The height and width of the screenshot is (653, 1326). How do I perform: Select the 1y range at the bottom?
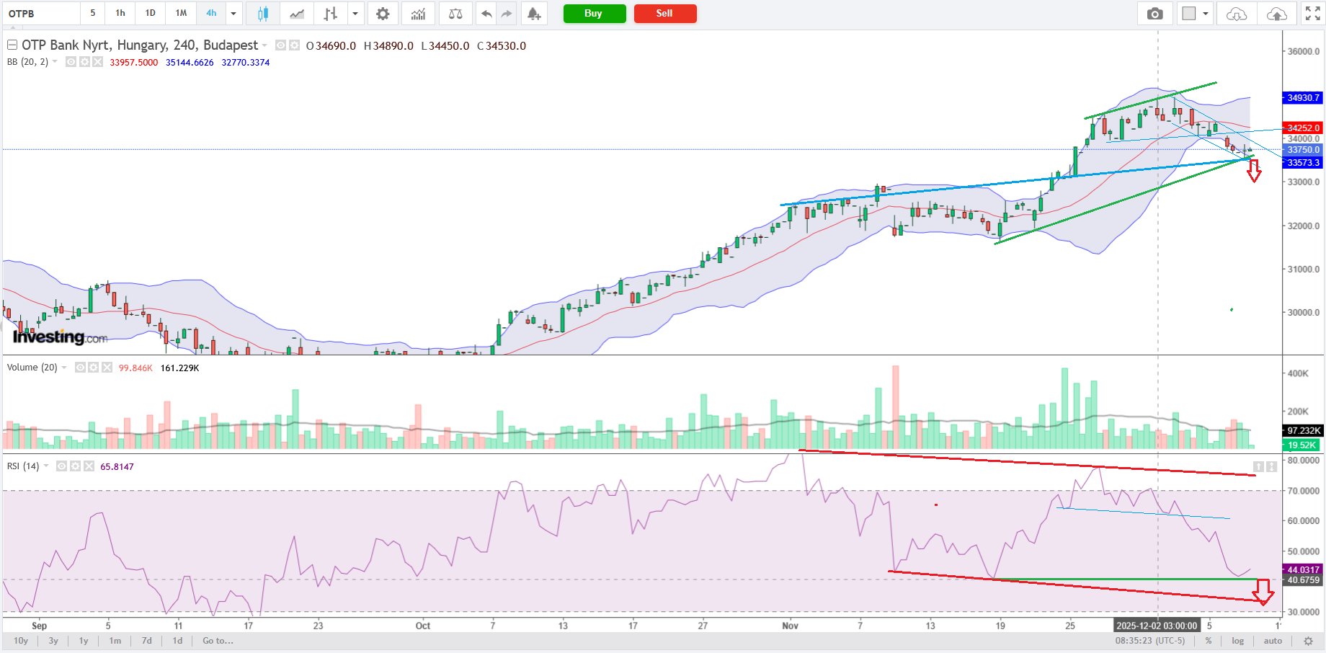tap(84, 641)
